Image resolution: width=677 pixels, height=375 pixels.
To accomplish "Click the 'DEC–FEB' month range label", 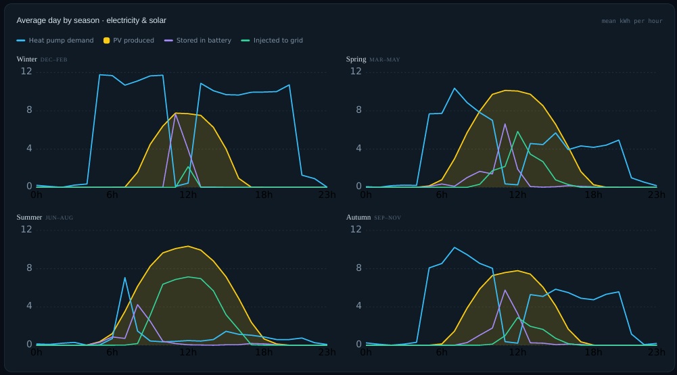I will (x=54, y=59).
